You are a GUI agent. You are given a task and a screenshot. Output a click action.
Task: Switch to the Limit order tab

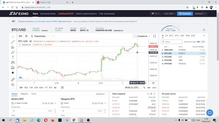[14, 94]
